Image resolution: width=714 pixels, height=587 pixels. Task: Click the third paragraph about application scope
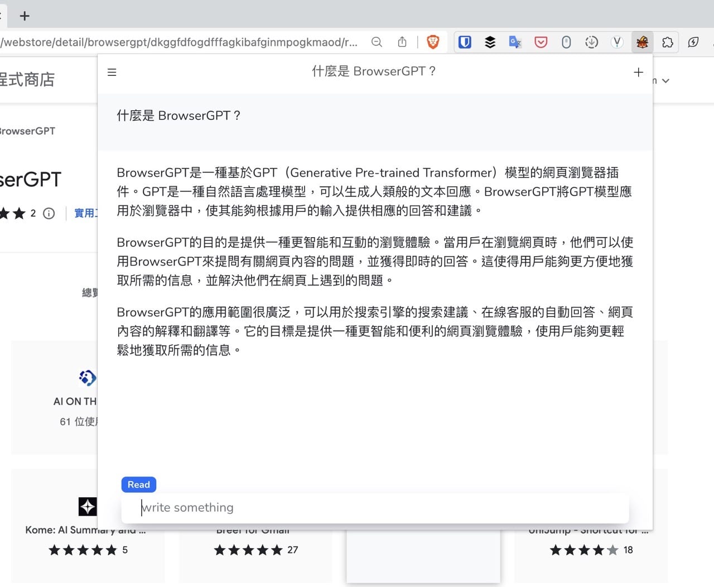(374, 331)
